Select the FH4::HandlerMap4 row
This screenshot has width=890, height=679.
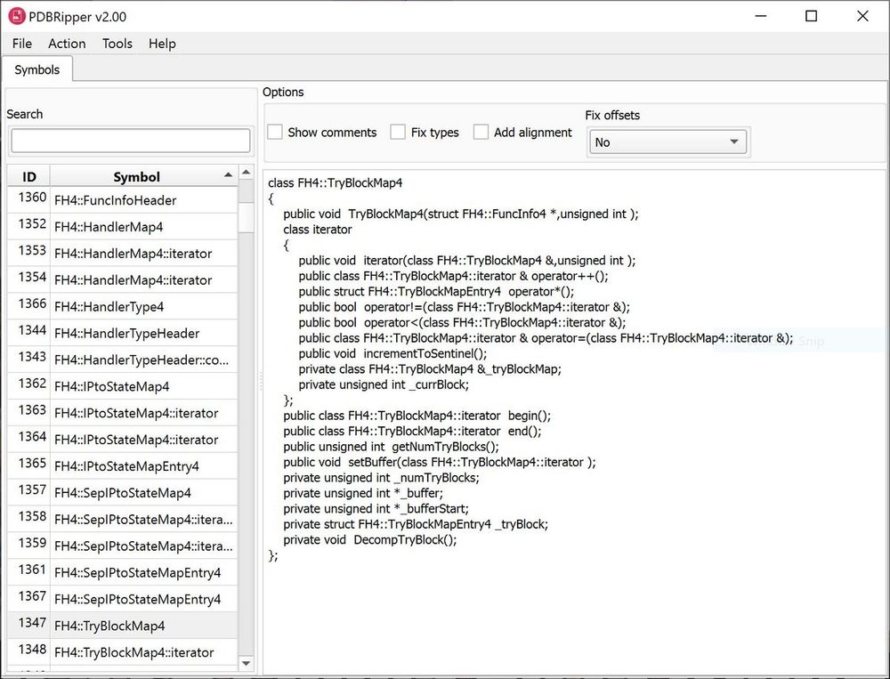tap(123, 227)
